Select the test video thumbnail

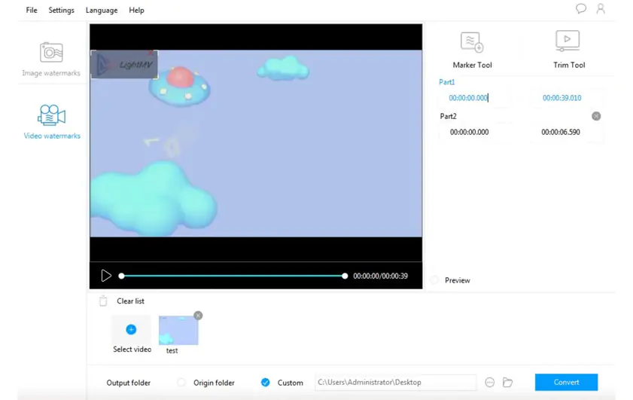pos(178,331)
